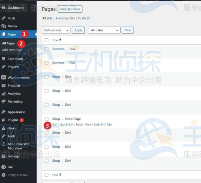Open Settings in the sidebar

pos(14,156)
